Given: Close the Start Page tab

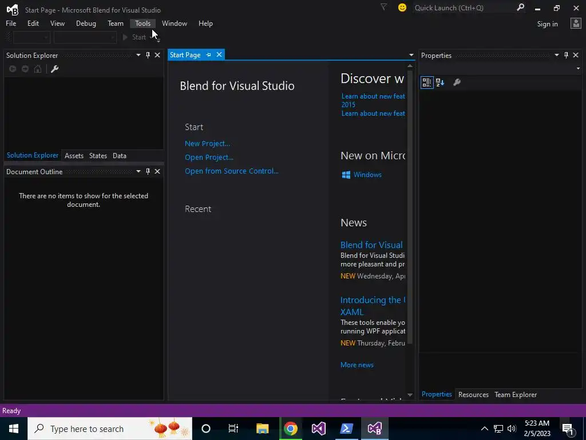Looking at the screenshot, I should tap(219, 54).
